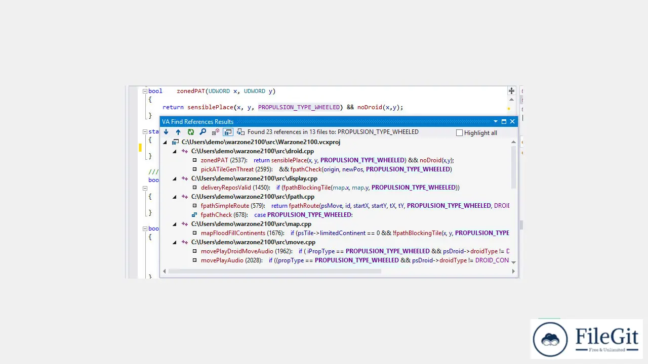Open the fpathCheck (678) reference

click(x=276, y=215)
